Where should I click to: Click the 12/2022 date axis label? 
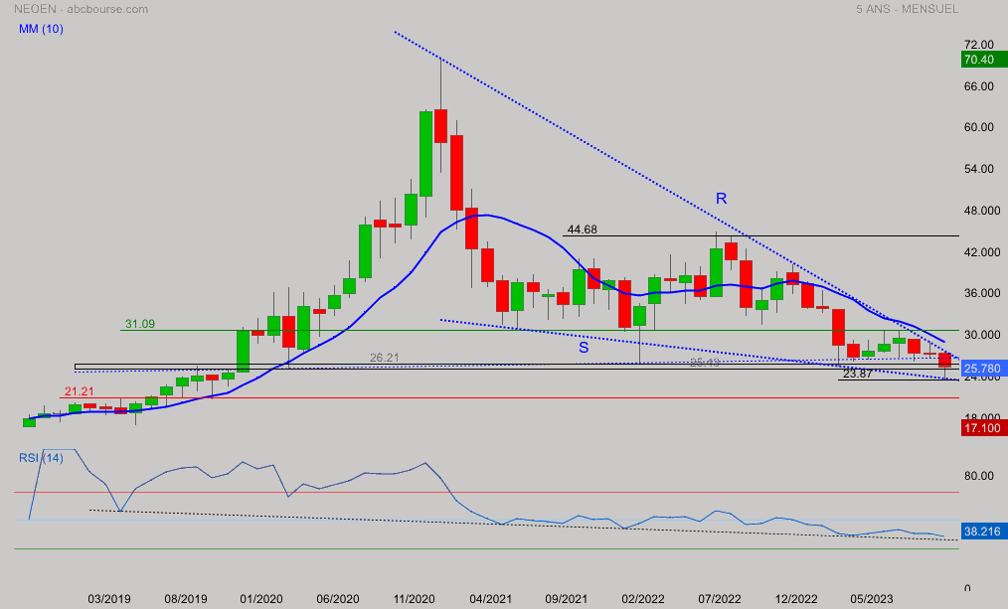click(x=796, y=599)
